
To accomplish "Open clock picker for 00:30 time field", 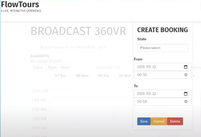I will click(x=186, y=75).
